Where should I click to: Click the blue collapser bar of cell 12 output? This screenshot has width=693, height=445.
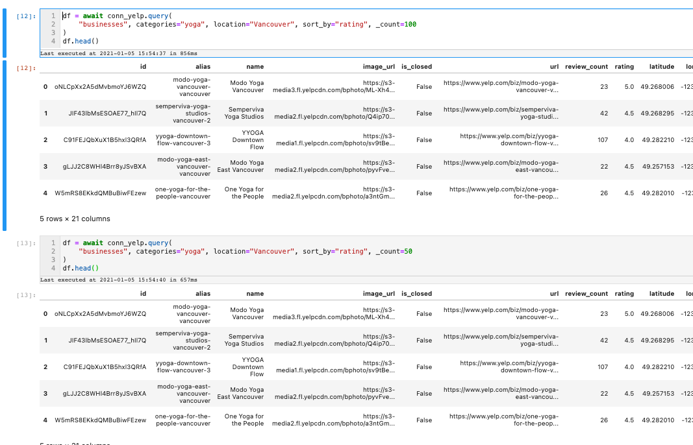tap(5, 146)
